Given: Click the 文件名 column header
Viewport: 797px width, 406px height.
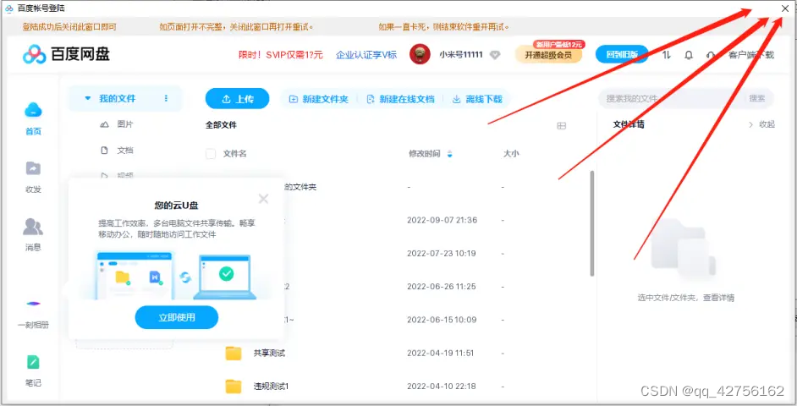Looking at the screenshot, I should pyautogui.click(x=234, y=153).
